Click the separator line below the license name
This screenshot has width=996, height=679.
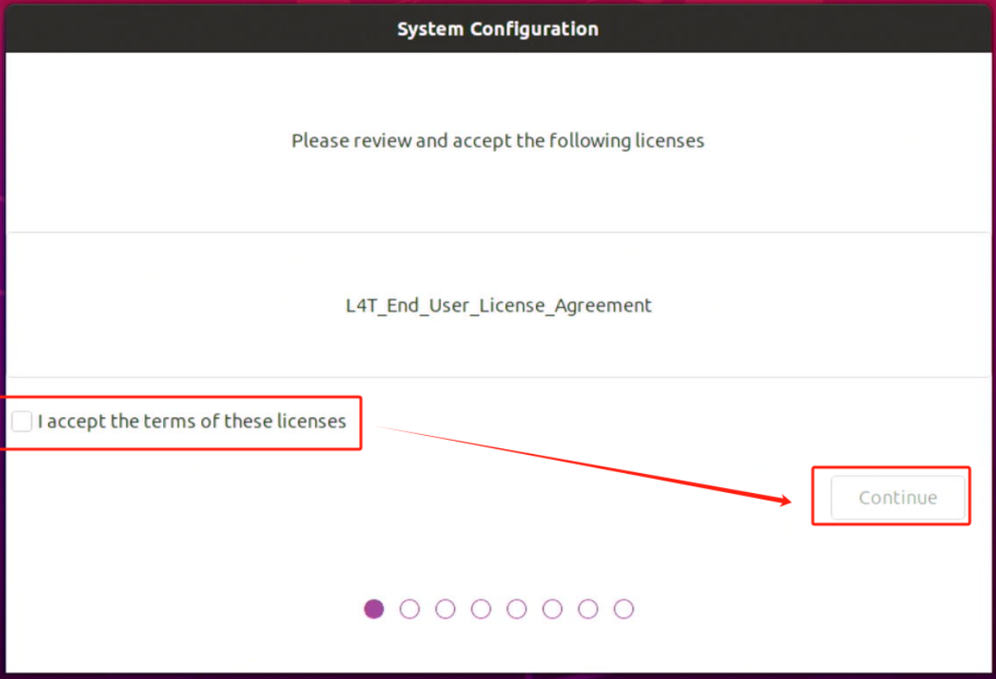point(498,377)
